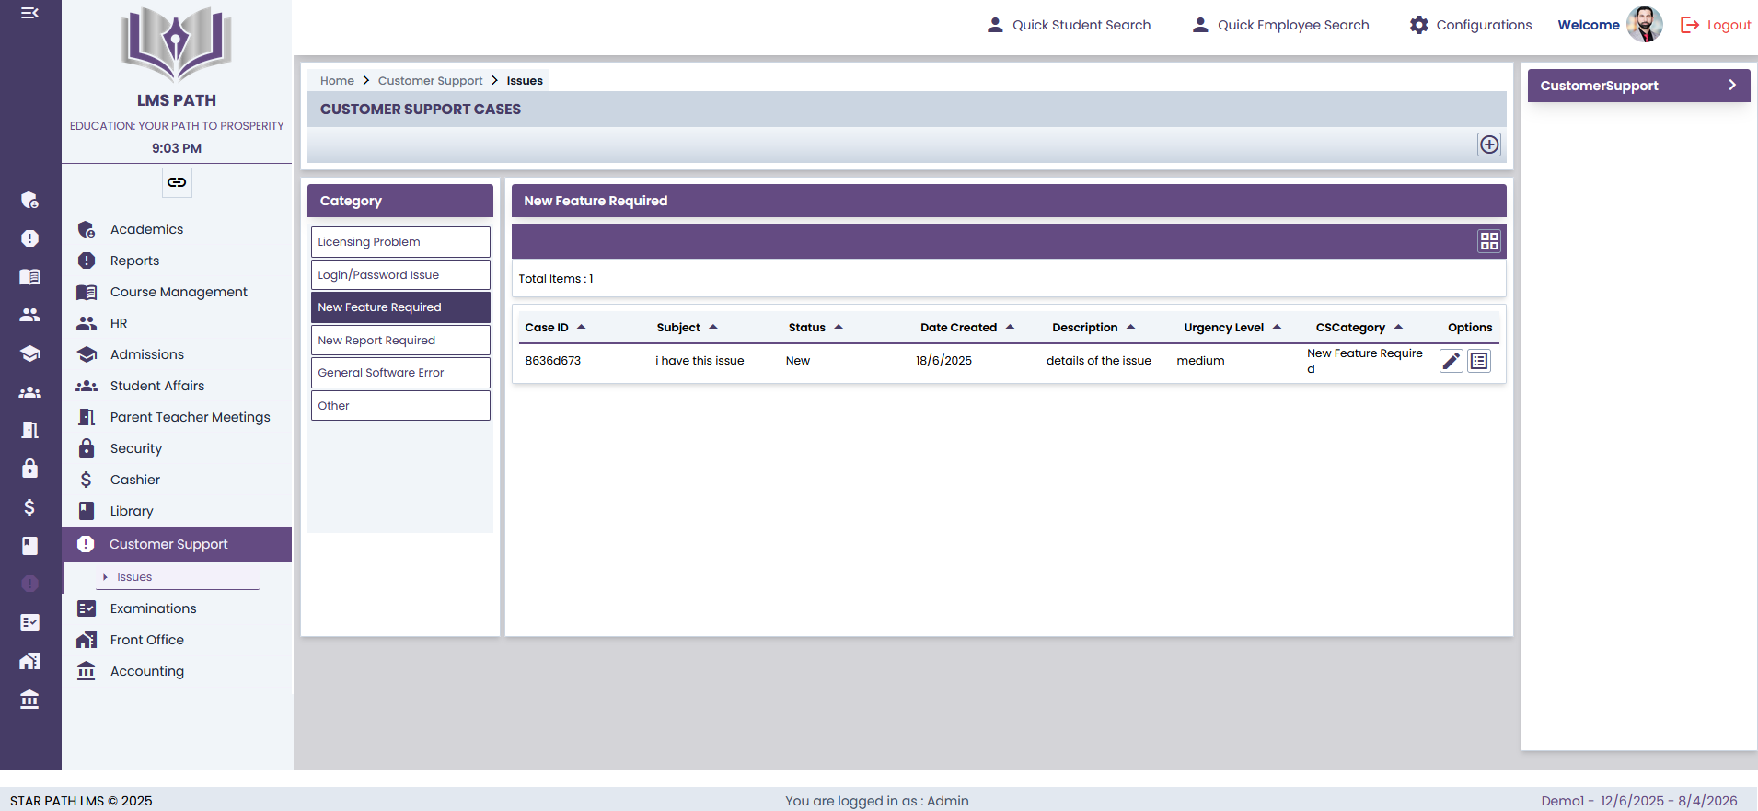Viewport: 1758px width, 811px height.
Task: Open the add new case plus icon
Action: point(1489,145)
